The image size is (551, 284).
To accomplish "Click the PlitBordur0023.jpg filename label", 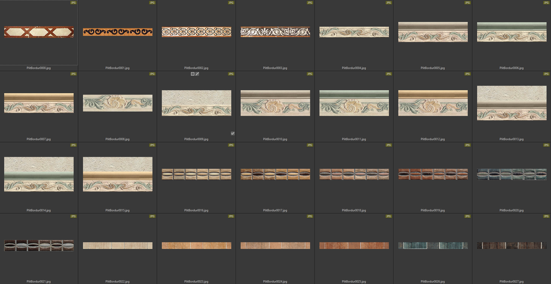I will [x=196, y=281].
